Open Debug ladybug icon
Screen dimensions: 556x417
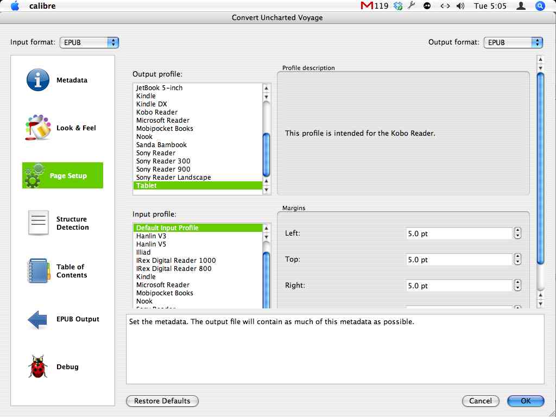click(x=37, y=367)
